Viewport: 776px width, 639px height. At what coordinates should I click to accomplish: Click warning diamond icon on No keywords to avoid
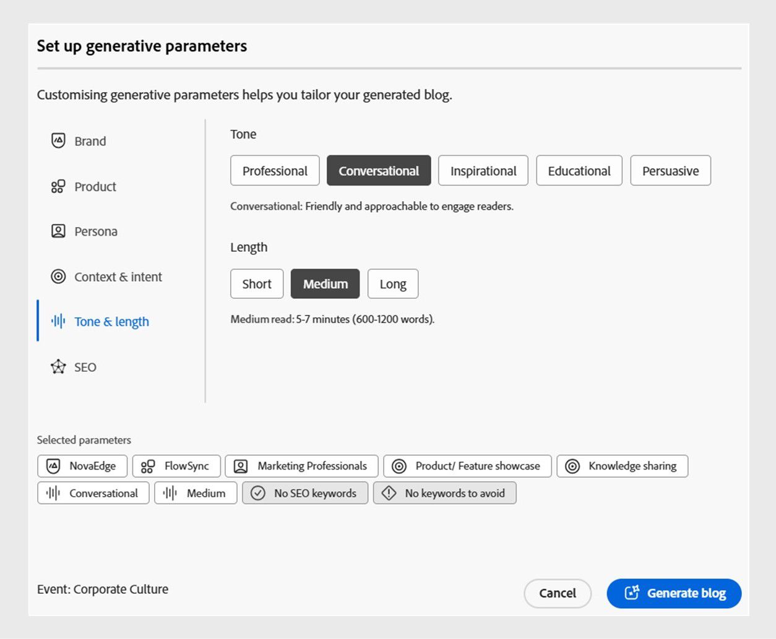point(389,493)
